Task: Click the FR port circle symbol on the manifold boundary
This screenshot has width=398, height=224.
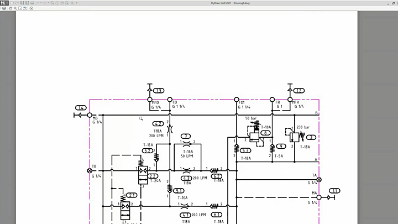Action: pos(272,100)
